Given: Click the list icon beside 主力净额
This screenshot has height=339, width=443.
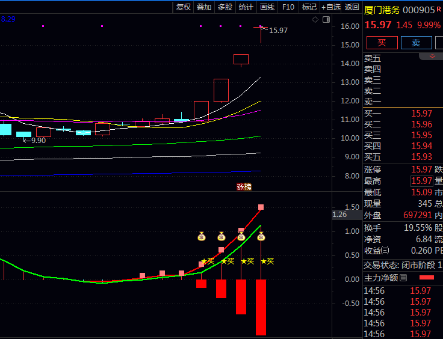Looking at the screenshot, I should click(403, 278).
